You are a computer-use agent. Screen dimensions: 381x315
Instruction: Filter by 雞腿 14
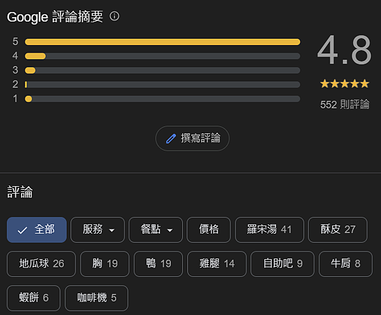pyautogui.click(x=215, y=264)
